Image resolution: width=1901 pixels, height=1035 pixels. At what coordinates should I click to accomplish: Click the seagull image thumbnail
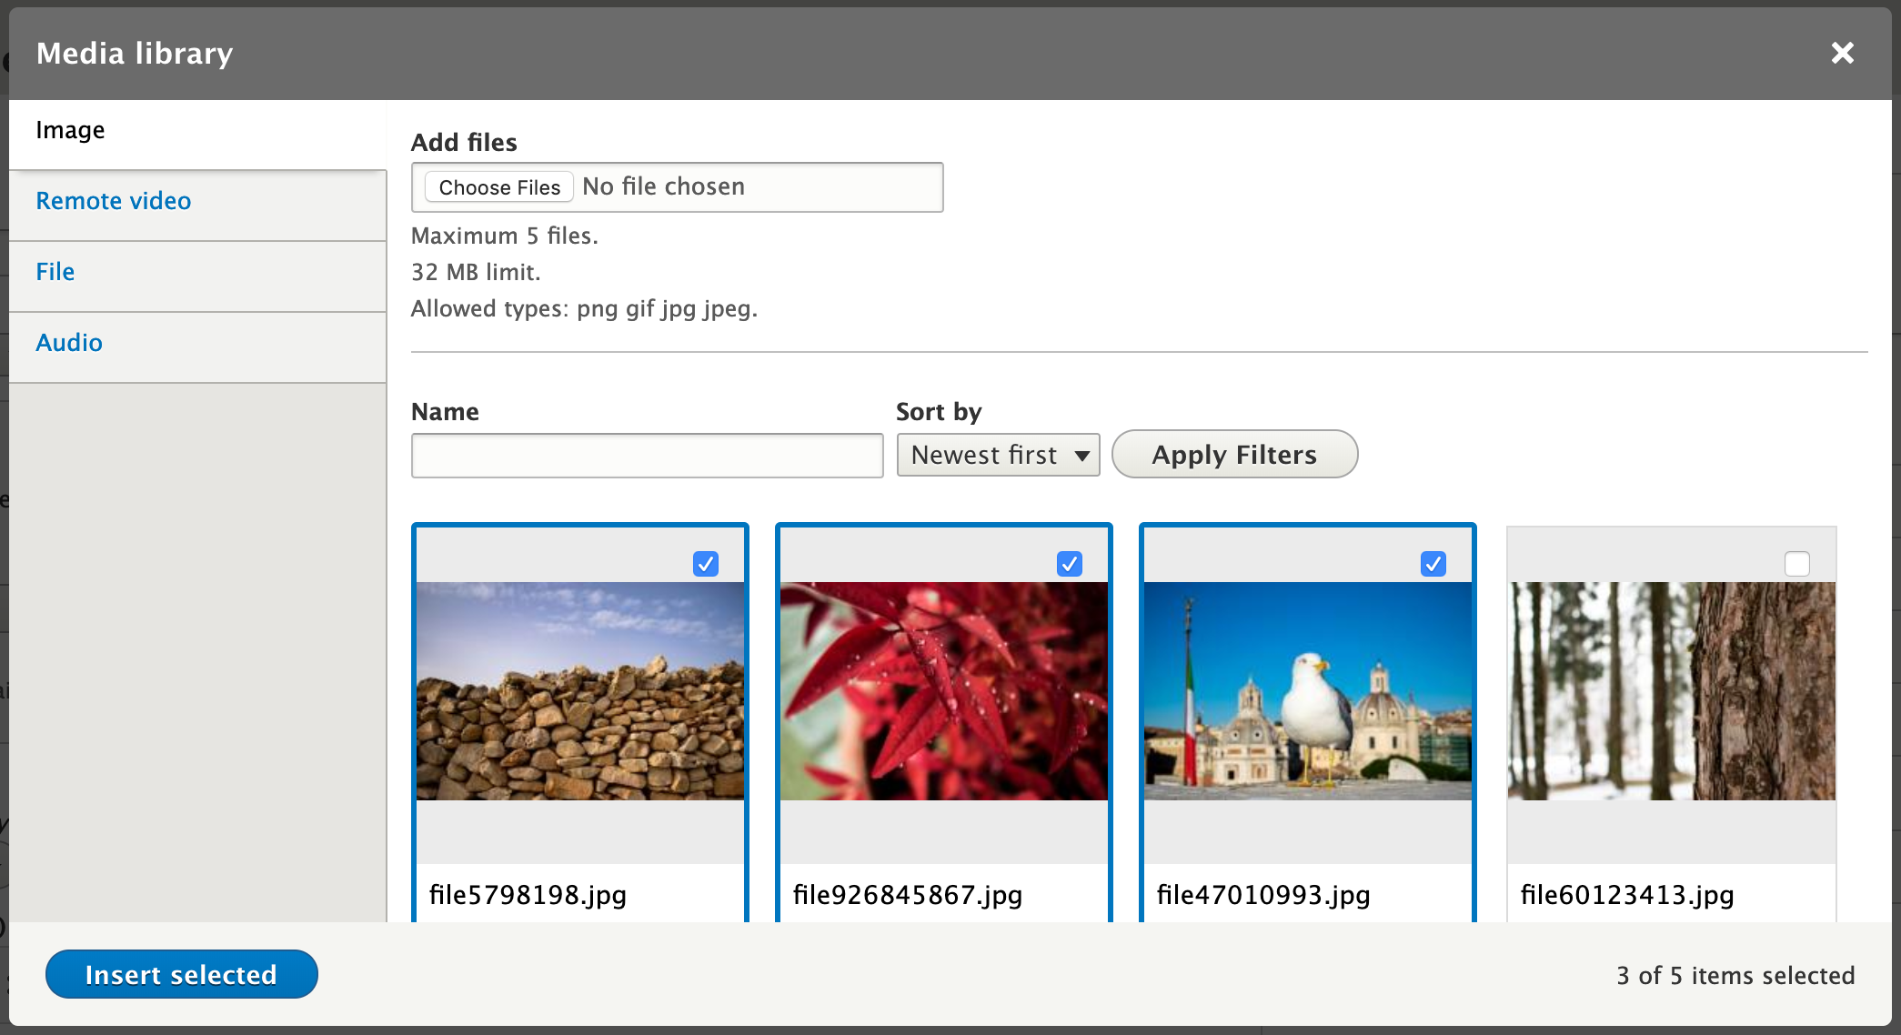pos(1307,691)
